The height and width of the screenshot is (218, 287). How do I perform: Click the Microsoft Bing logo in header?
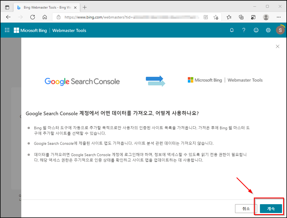30,30
